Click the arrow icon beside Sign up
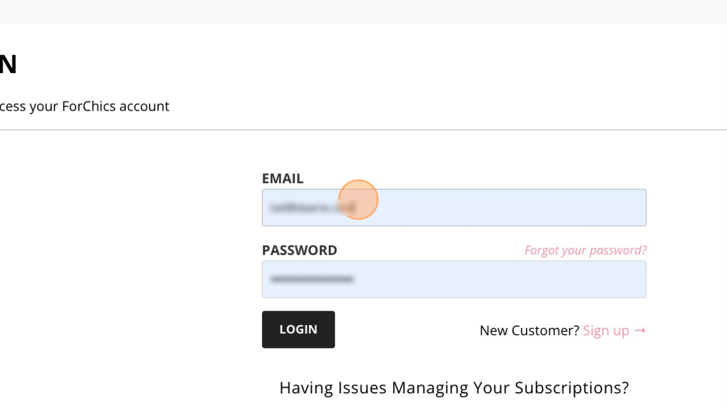 (640, 330)
